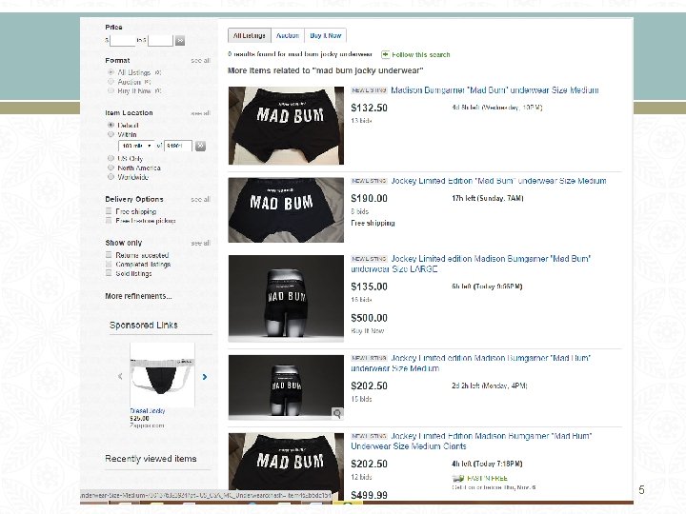Click the Diesel Jocky sponsored product image

pos(162,375)
